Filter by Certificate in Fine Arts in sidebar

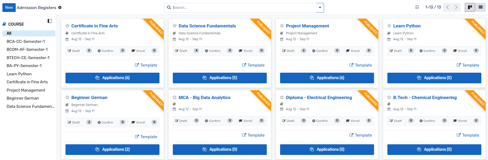click(x=29, y=82)
